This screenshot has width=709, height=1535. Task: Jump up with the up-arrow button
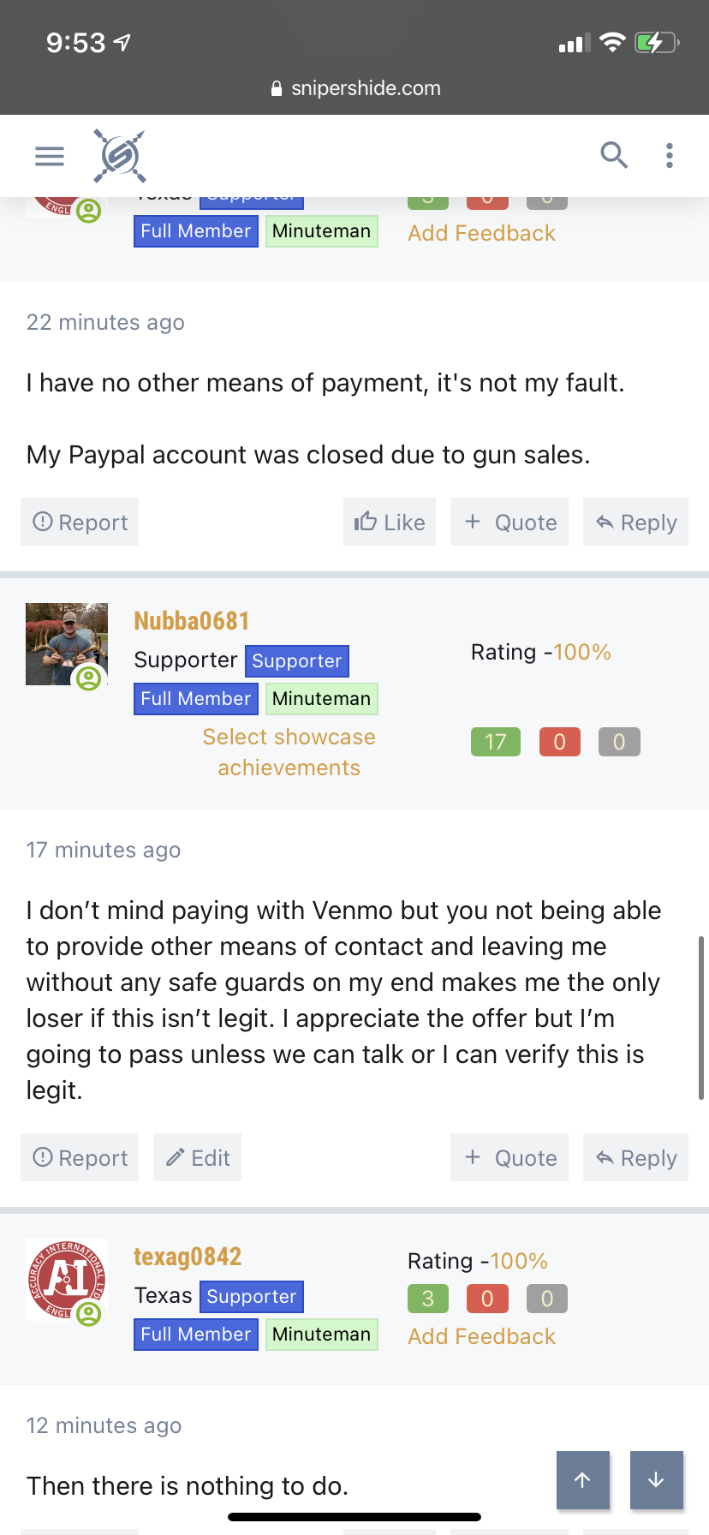click(x=583, y=1480)
